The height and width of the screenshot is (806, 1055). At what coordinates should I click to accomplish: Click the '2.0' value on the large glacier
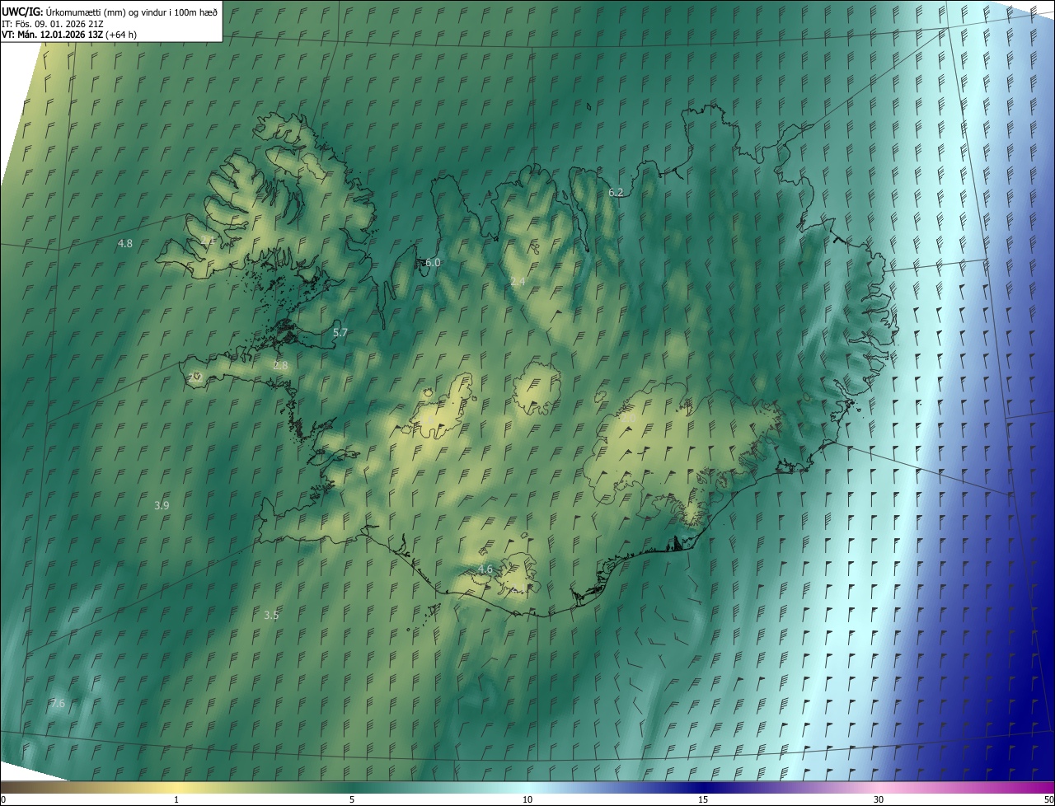click(628, 418)
